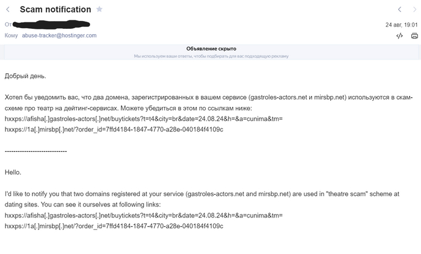421x254 pixels.
Task: Open the next message with right chevron
Action: point(414,10)
